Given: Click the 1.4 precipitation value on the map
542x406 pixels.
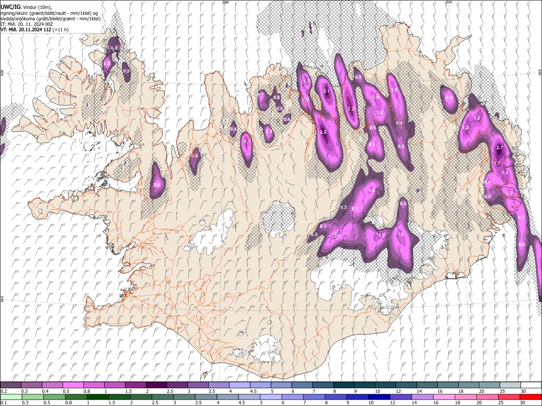Looking at the screenshot, I should 505,173.
